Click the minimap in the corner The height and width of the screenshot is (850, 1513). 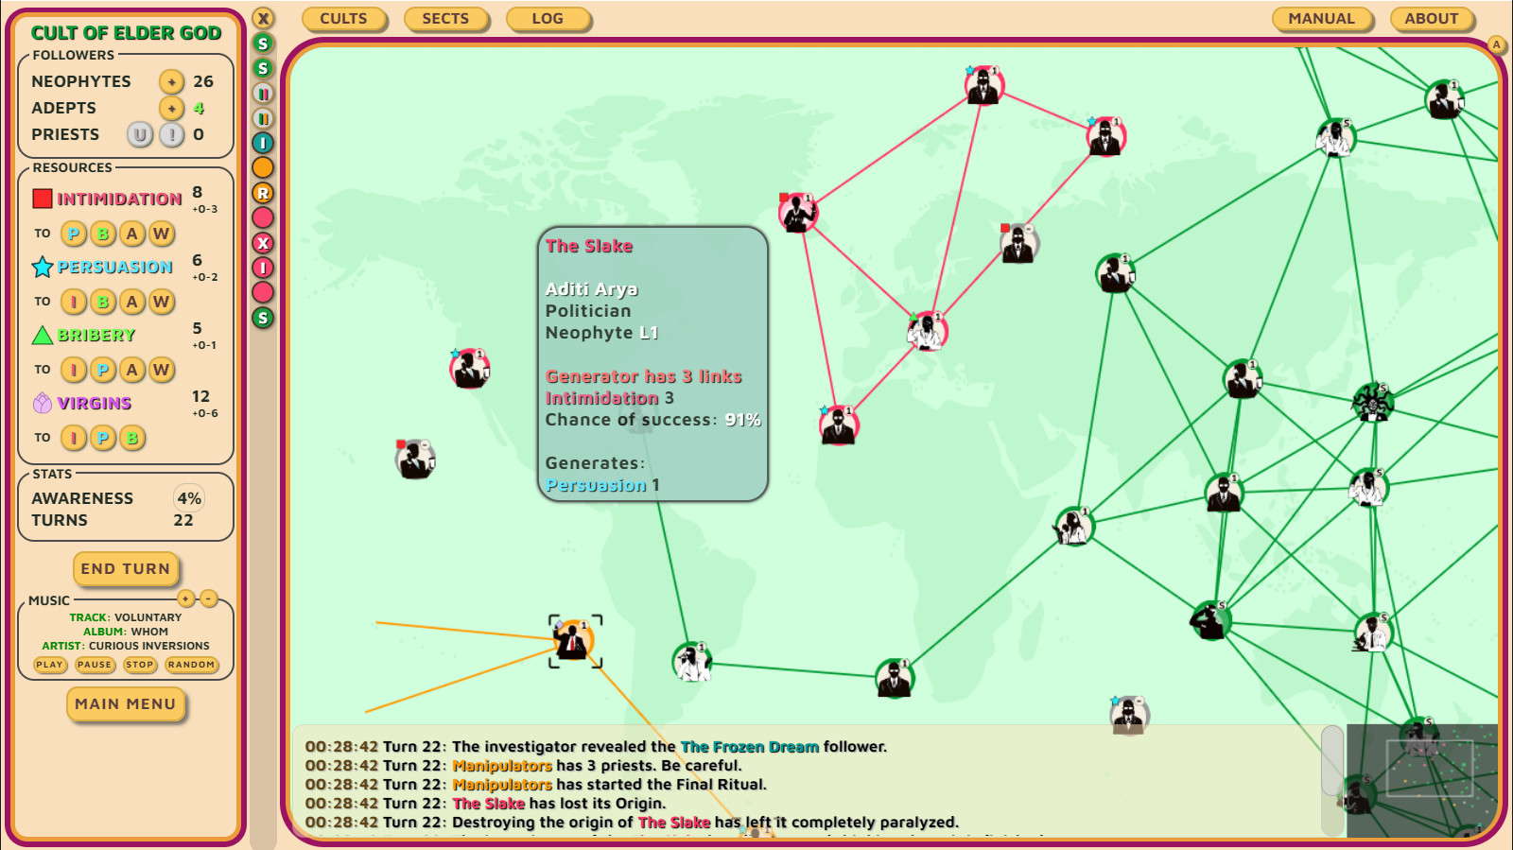[1422, 780]
